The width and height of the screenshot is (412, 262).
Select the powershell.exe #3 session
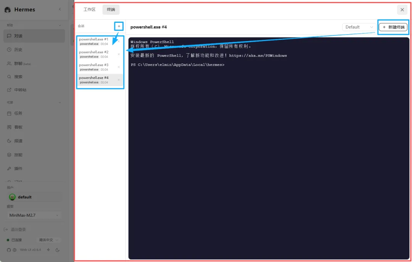(x=100, y=67)
